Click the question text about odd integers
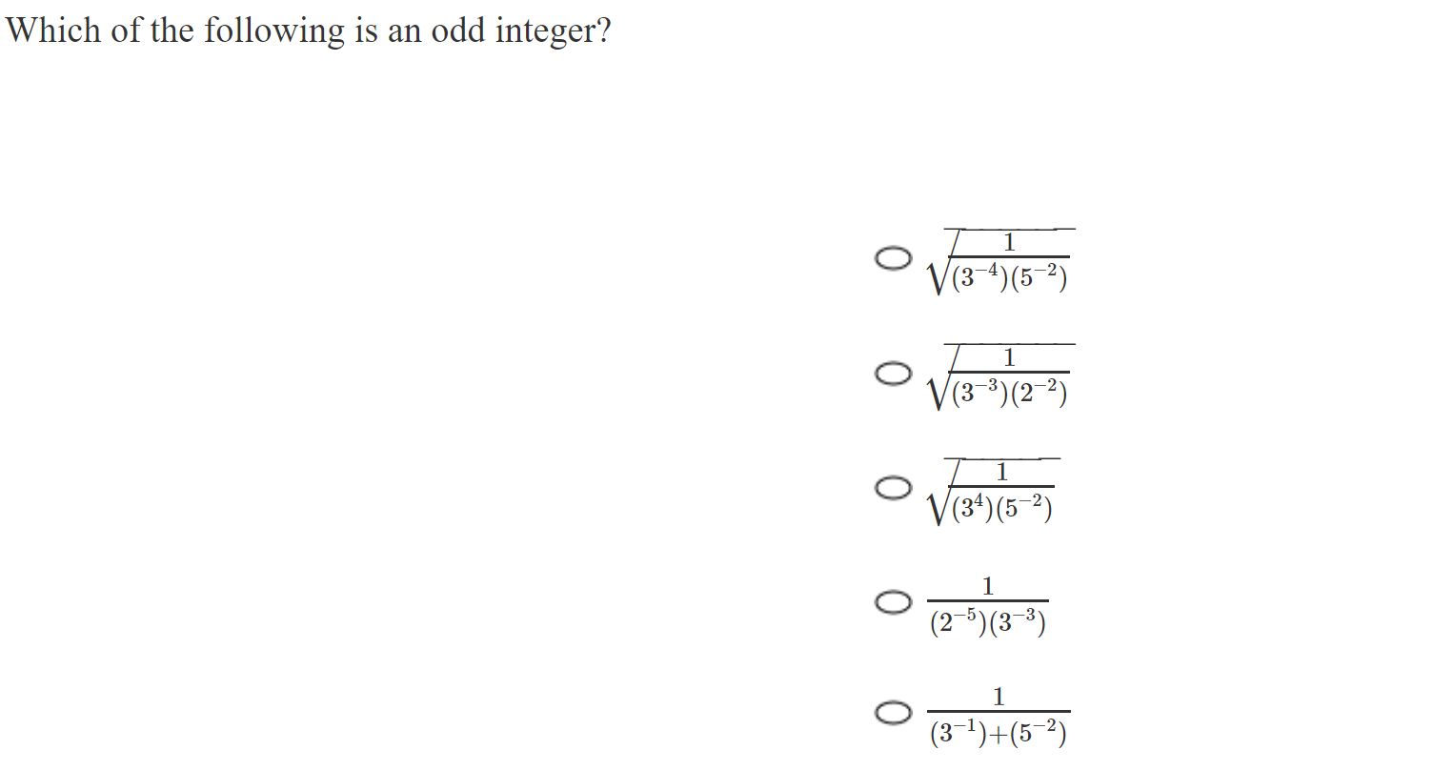The image size is (1453, 770). (x=309, y=30)
